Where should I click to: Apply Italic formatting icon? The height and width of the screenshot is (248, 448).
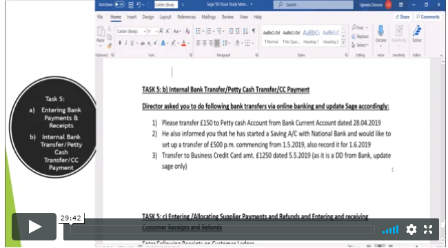point(125,43)
